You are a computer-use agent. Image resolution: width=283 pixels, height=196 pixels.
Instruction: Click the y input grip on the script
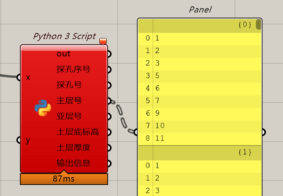19,140
